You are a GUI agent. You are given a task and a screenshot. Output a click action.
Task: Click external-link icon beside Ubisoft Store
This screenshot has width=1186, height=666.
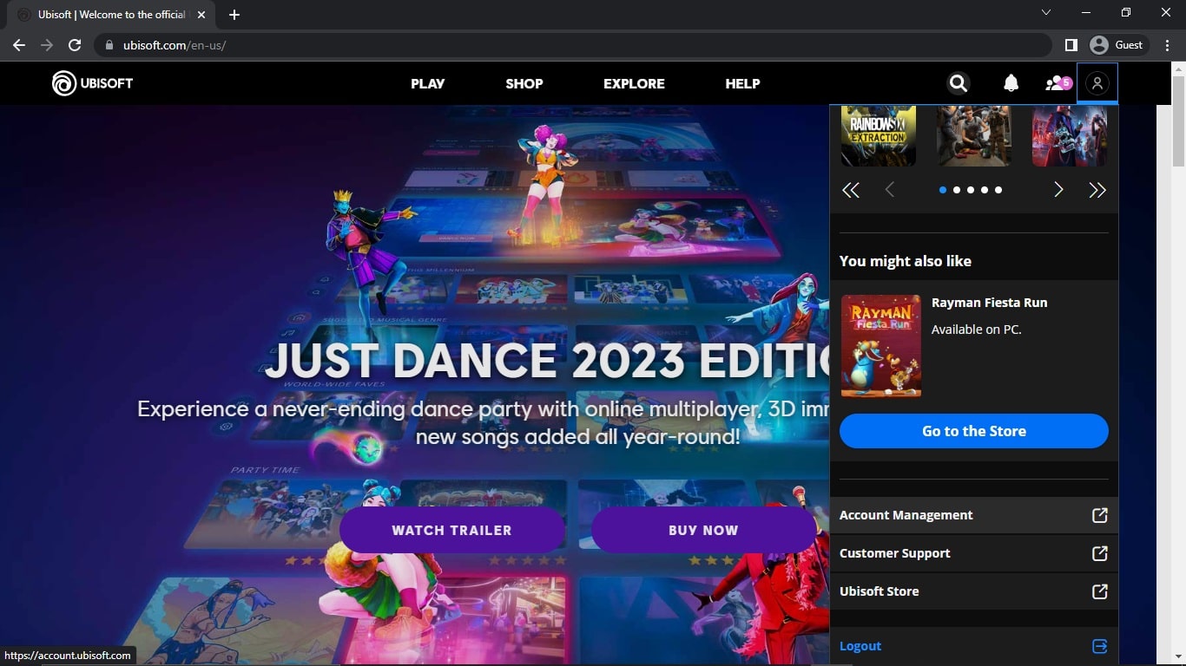[x=1099, y=591]
